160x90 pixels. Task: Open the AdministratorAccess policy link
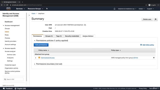coord(48,58)
